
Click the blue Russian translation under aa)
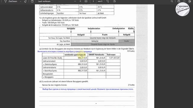(65, 51)
